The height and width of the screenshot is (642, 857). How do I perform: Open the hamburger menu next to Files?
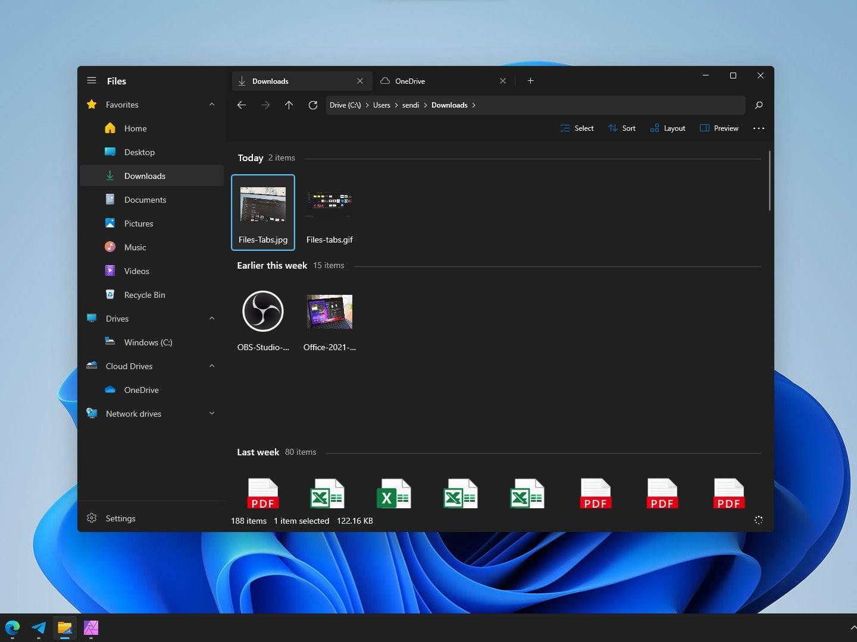[x=92, y=81]
